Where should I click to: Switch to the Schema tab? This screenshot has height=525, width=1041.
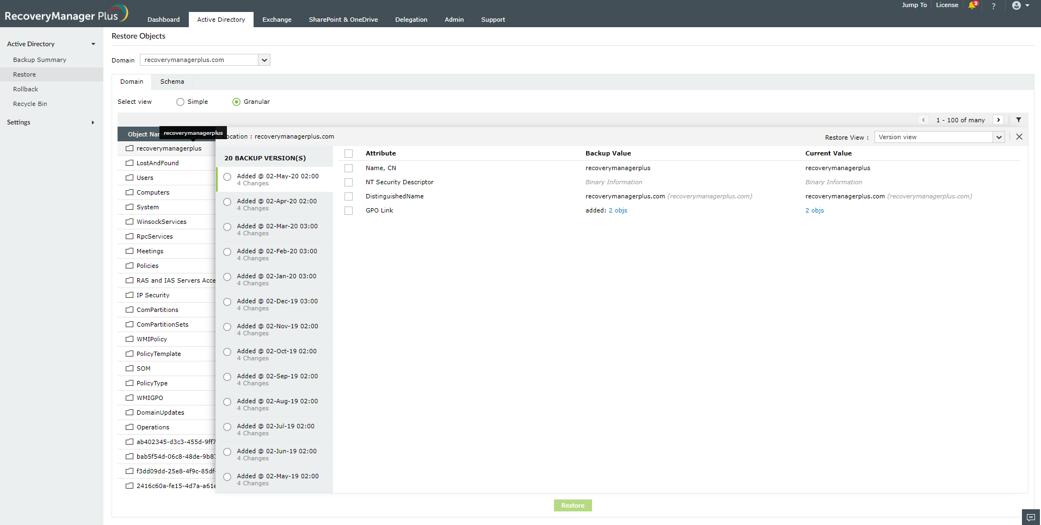[172, 82]
